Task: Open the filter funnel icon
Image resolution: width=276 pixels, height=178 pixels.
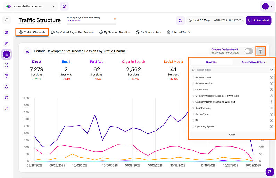Action: 260,51
